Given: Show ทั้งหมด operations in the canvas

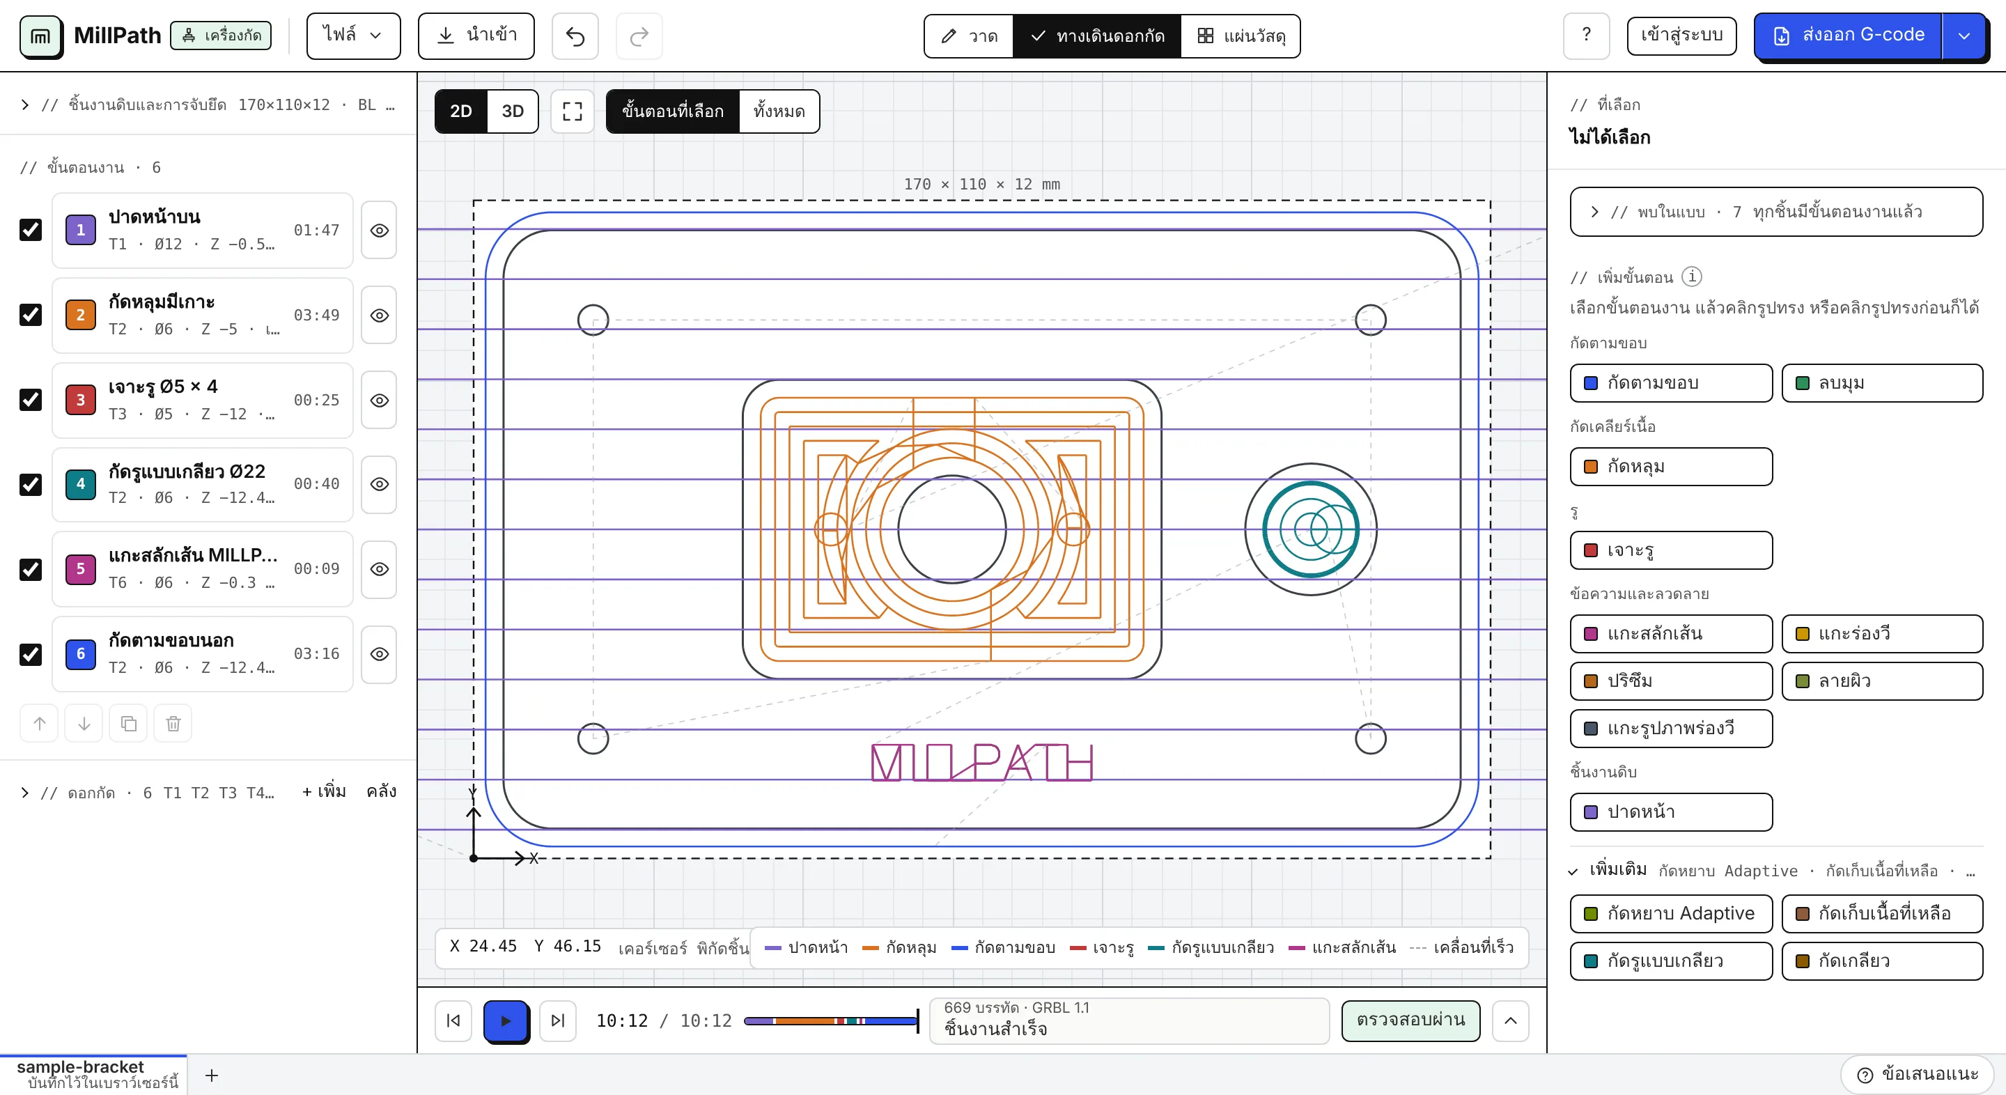Looking at the screenshot, I should (779, 111).
